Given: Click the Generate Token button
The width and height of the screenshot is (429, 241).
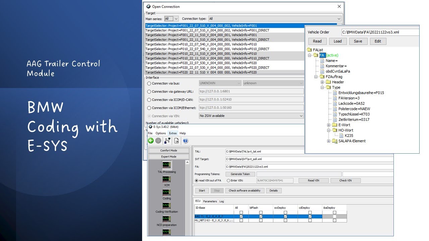Looking at the screenshot, I should (x=240, y=174).
